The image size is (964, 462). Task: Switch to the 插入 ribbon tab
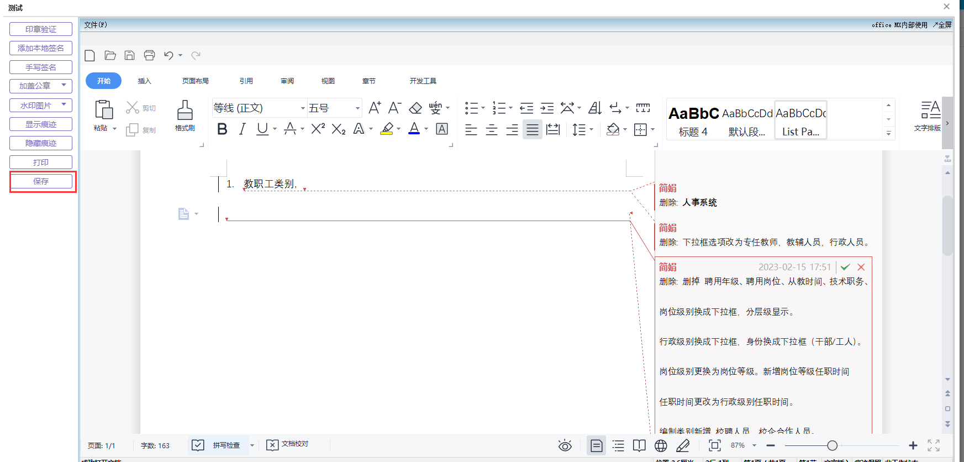pos(144,81)
